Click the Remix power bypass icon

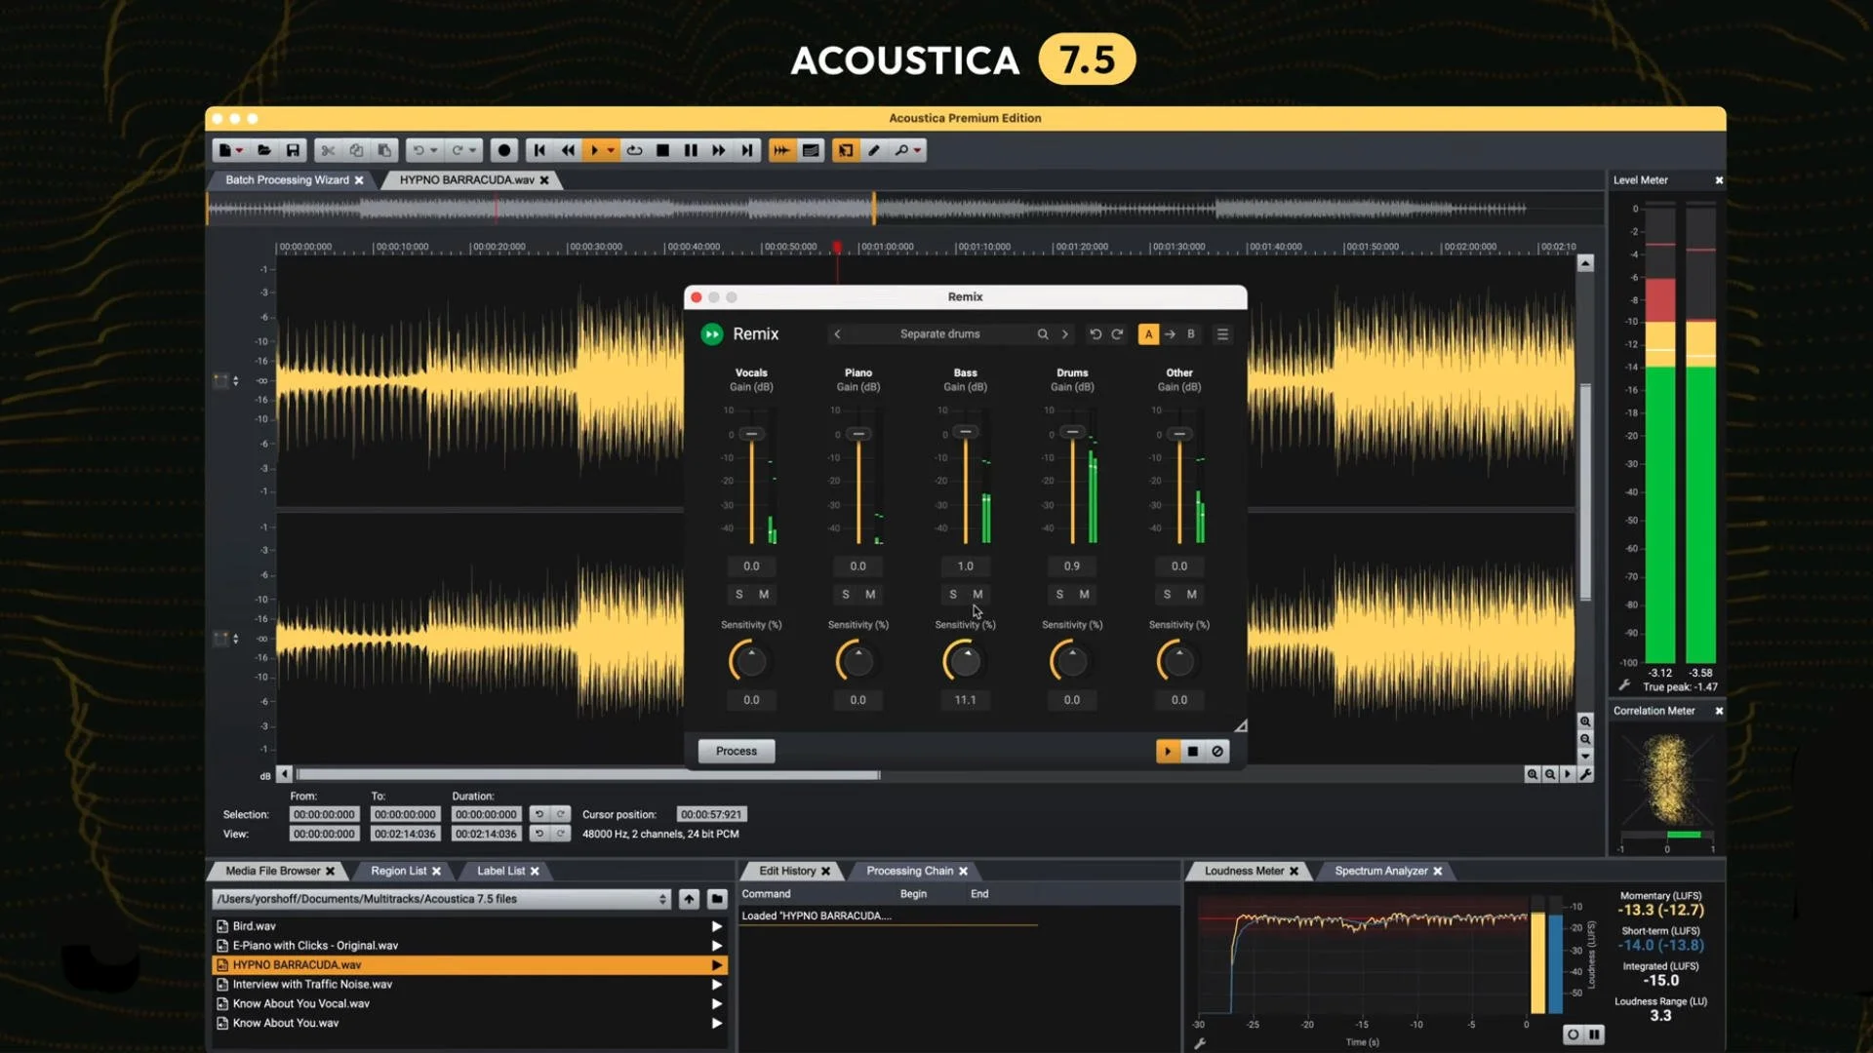point(712,334)
